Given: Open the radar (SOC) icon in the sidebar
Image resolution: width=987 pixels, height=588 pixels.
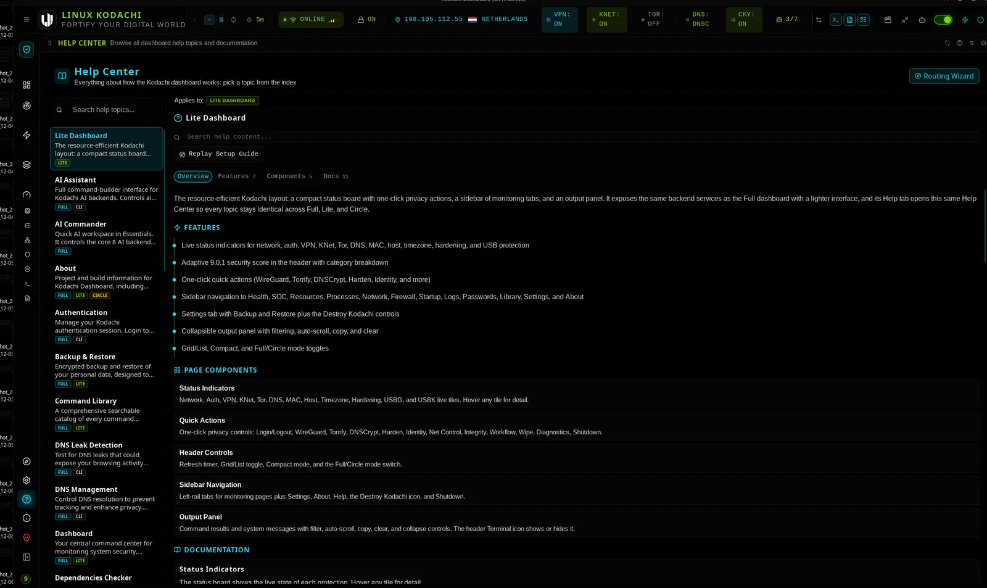Looking at the screenshot, I should point(27,106).
